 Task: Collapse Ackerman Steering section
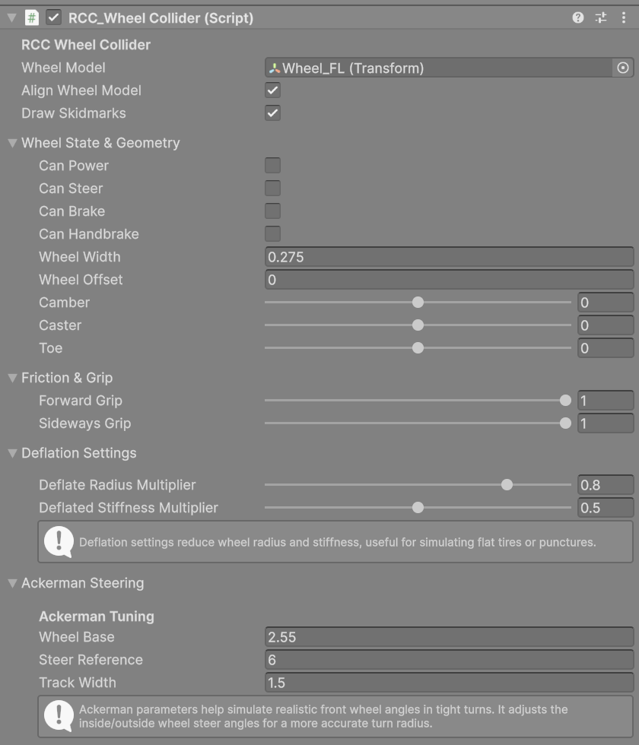coord(12,583)
